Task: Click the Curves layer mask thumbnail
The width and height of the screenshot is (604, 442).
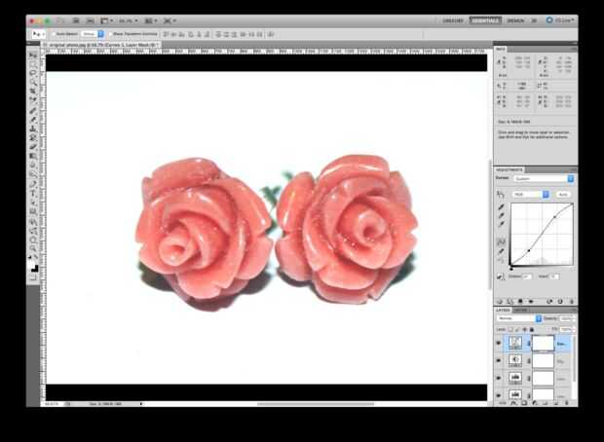Action: click(544, 343)
